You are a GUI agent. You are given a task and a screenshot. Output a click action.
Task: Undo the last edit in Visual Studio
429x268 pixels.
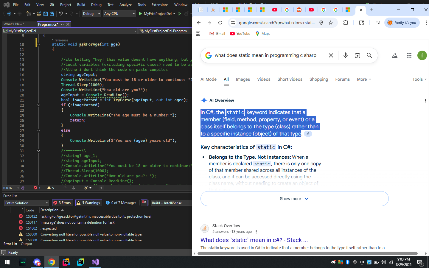coord(61,14)
